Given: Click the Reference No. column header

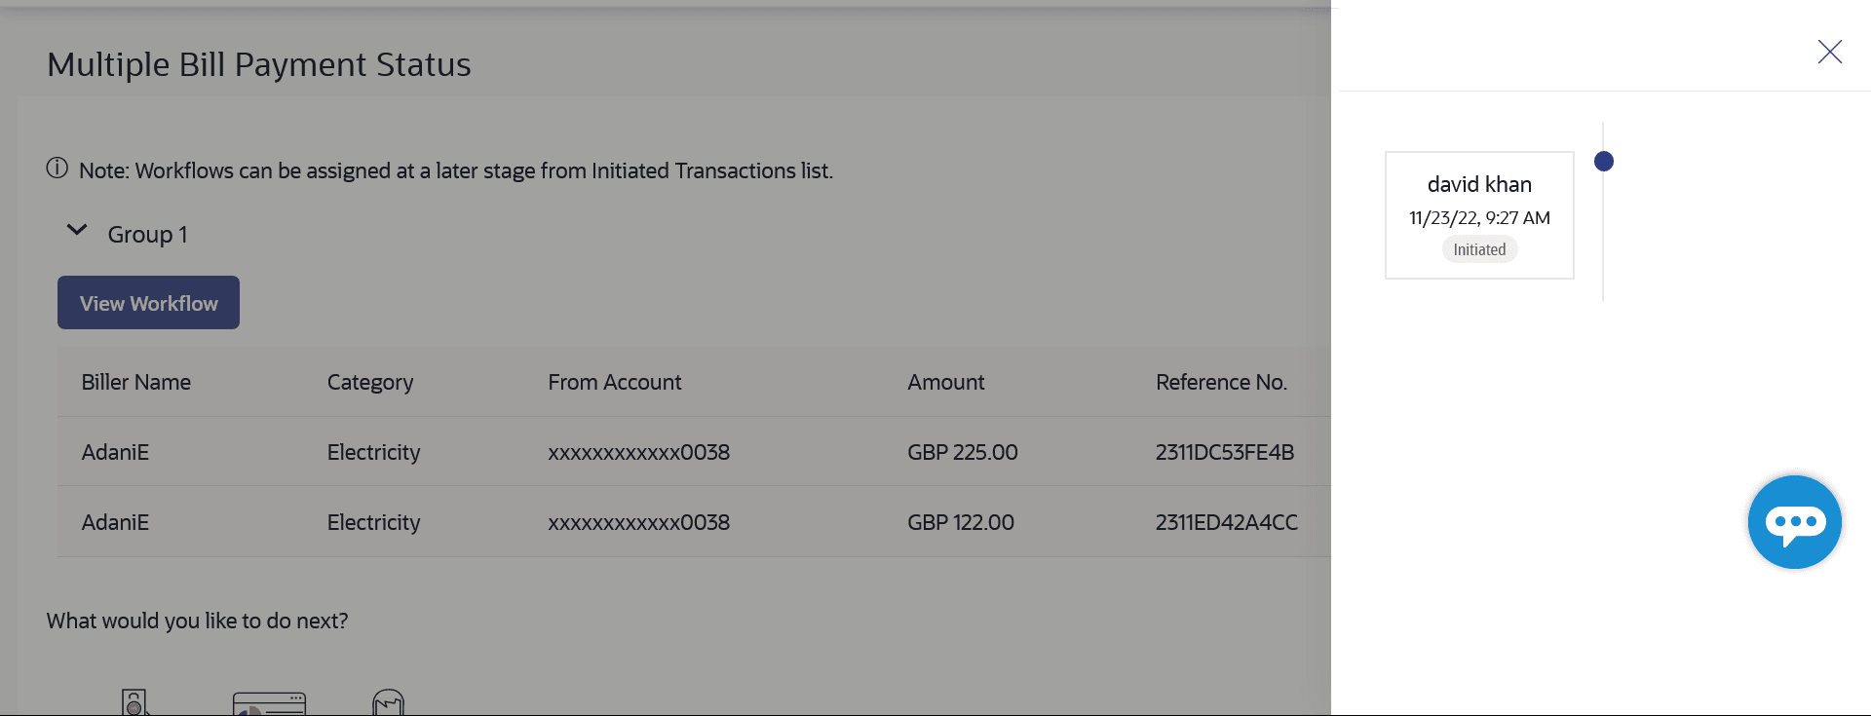Looking at the screenshot, I should pyautogui.click(x=1221, y=382).
